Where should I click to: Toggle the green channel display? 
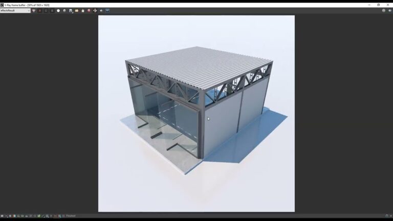[46, 10]
